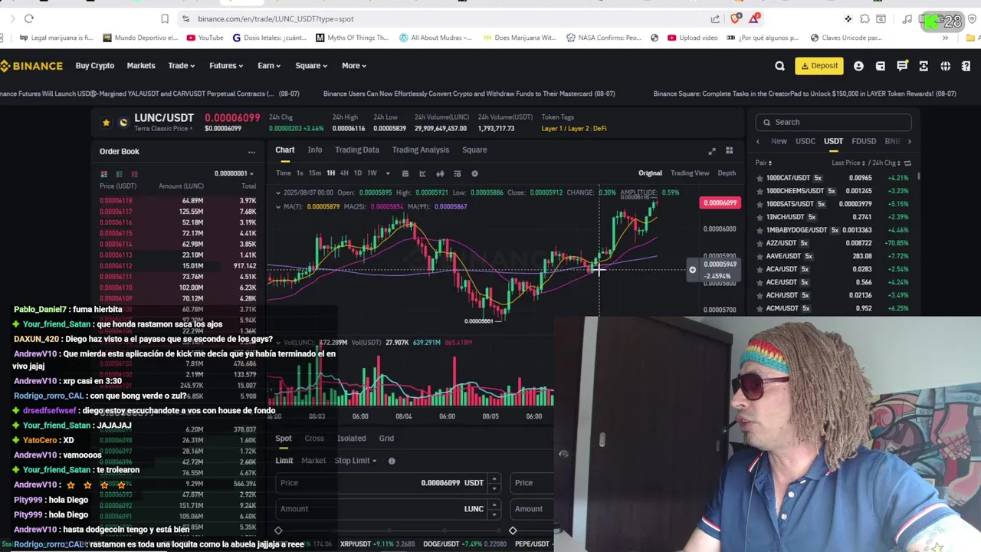981x552 pixels.
Task: Open the Trading Data tab
Action: [357, 150]
